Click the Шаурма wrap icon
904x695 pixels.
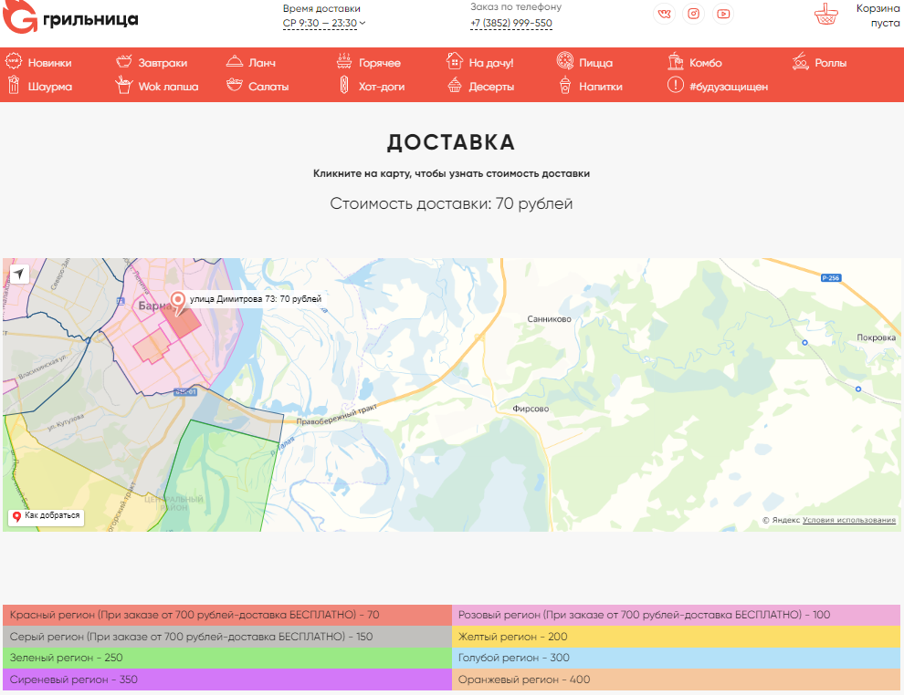14,85
